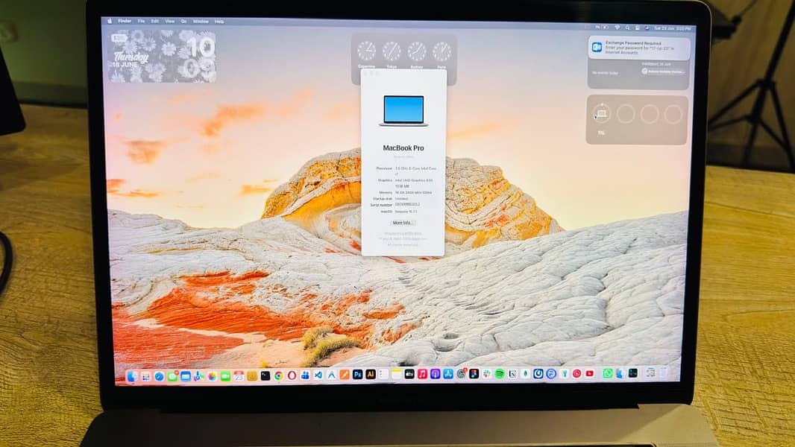Open the Mail app in dock
795x447 pixels.
186,376
